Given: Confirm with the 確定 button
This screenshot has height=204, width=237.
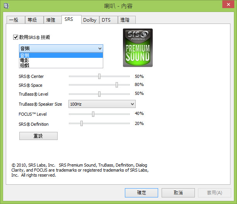Looking at the screenshot, I should click(x=142, y=193).
